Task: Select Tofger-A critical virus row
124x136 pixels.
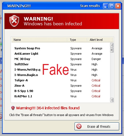Action: (60, 80)
